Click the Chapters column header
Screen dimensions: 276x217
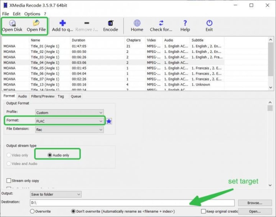pyautogui.click(x=135, y=40)
